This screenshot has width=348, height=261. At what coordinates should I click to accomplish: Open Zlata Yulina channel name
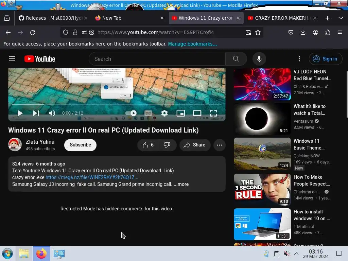[40, 142]
